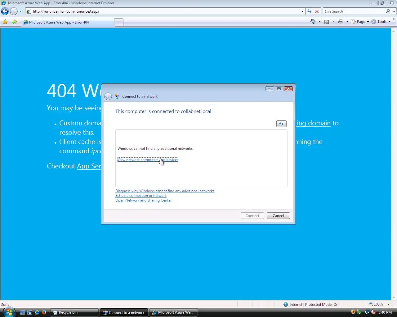Click the Connect button in the dialog

tap(252, 216)
